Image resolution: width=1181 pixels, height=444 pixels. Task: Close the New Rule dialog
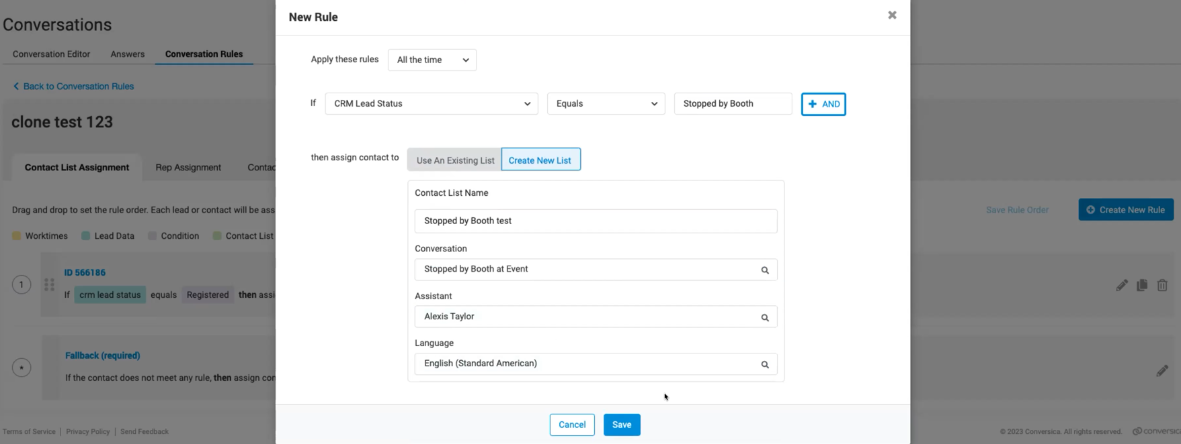point(892,15)
